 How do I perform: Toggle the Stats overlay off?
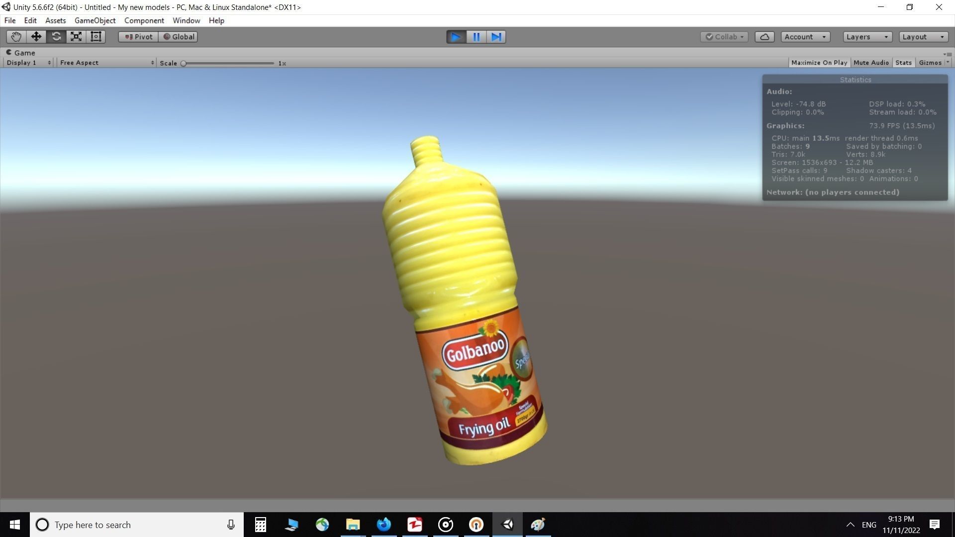(x=903, y=62)
